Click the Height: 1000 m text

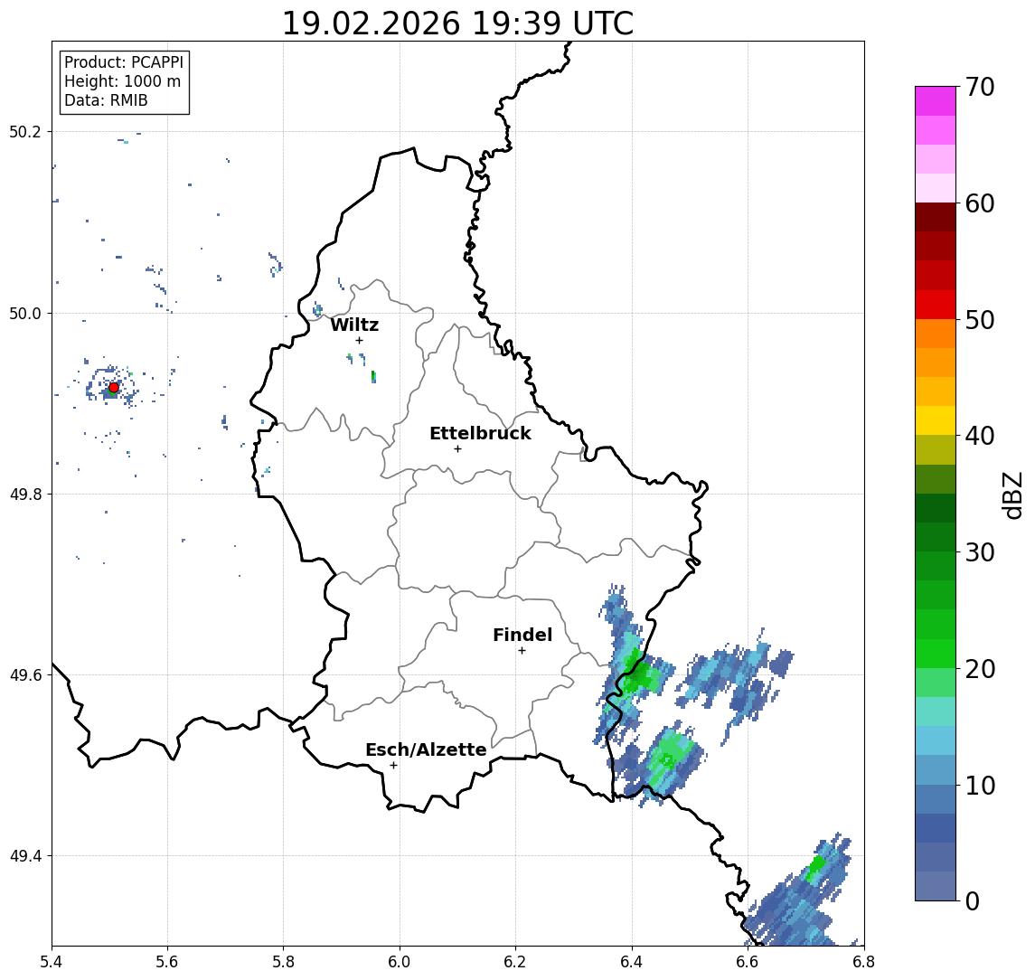pyautogui.click(x=122, y=81)
